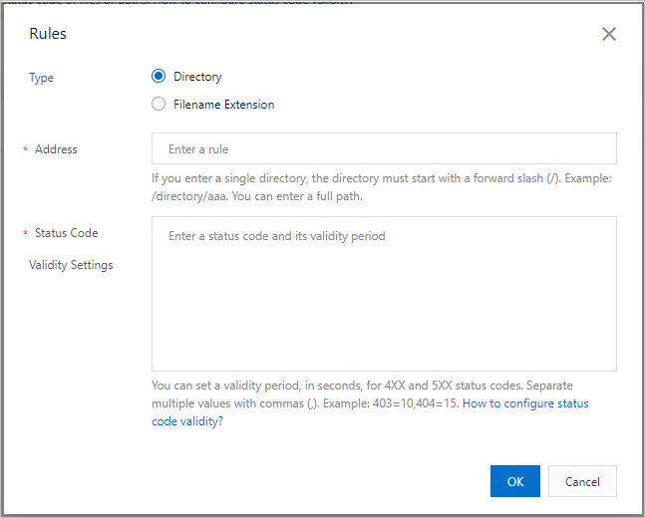Click the Status Code field label
The width and height of the screenshot is (645, 518).
(x=66, y=233)
